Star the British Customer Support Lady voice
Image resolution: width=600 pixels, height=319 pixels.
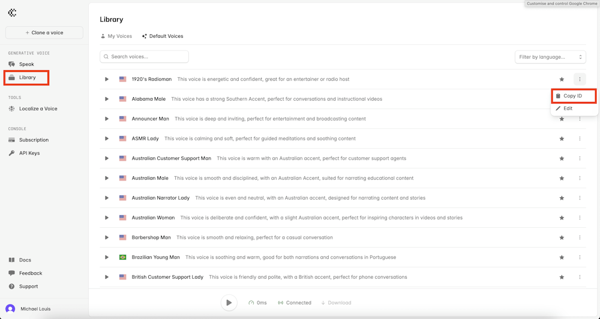(562, 277)
